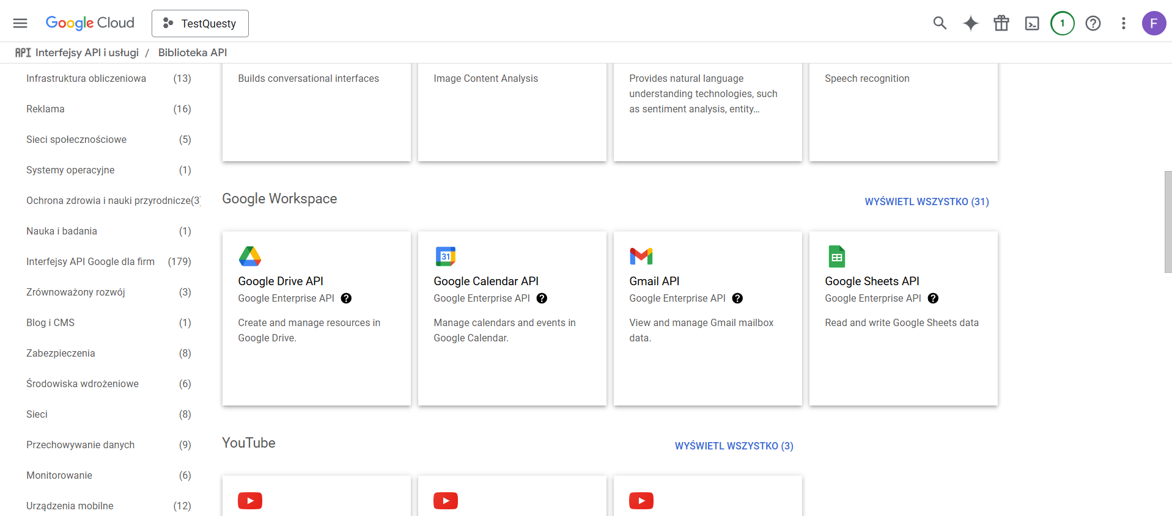The width and height of the screenshot is (1172, 516).
Task: Click help icon beside Drive's Enterprise API
Action: click(346, 298)
